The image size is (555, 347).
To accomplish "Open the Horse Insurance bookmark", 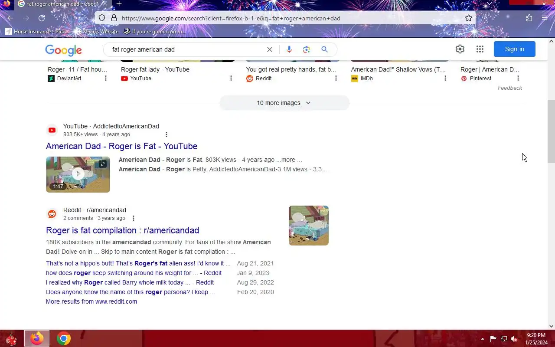I will tap(37, 31).
